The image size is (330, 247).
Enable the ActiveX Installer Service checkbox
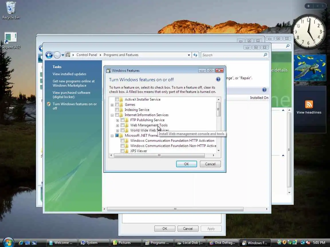pyautogui.click(x=117, y=99)
